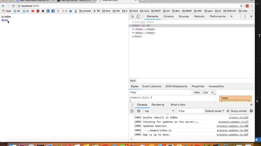
Task: Expand the head element node
Action: pyautogui.click(x=133, y=29)
